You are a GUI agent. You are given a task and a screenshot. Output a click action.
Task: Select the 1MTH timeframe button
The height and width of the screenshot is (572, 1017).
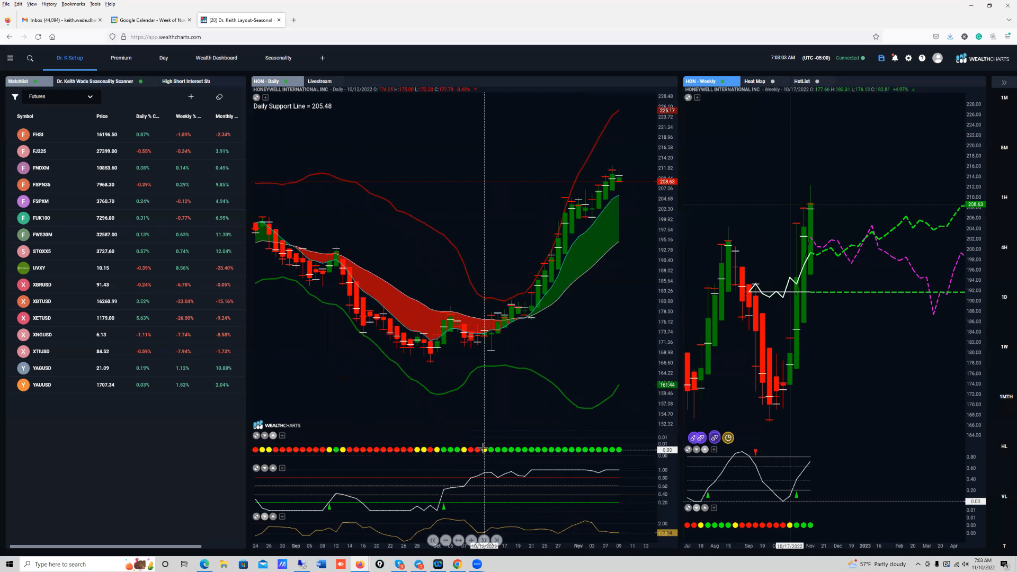(x=1006, y=397)
